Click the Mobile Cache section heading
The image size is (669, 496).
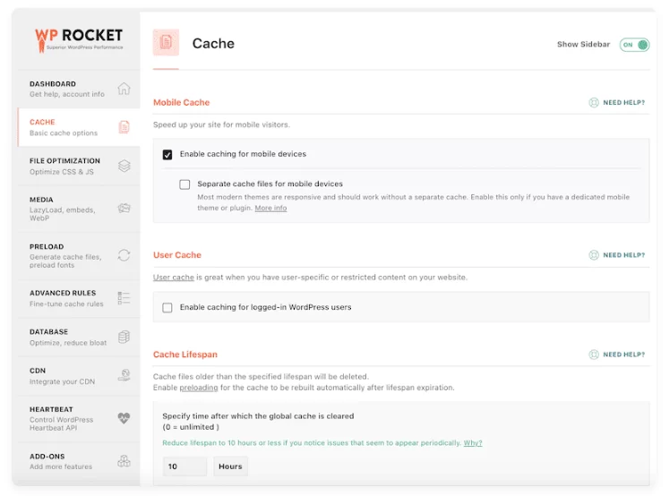point(181,102)
